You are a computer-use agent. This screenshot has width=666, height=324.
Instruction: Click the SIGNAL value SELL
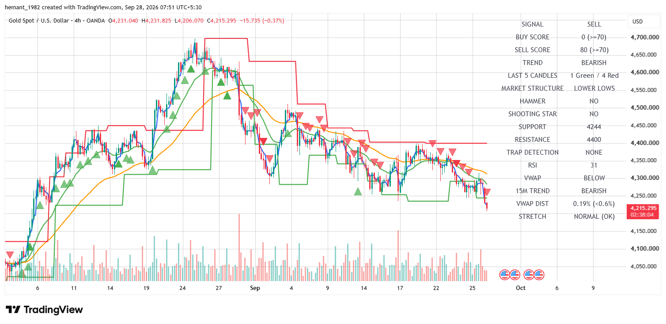(x=594, y=24)
